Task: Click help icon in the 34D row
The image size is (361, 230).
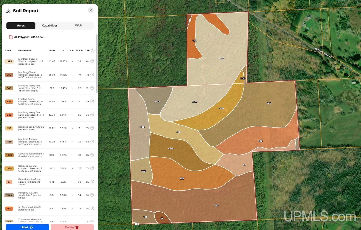Action: [92, 88]
